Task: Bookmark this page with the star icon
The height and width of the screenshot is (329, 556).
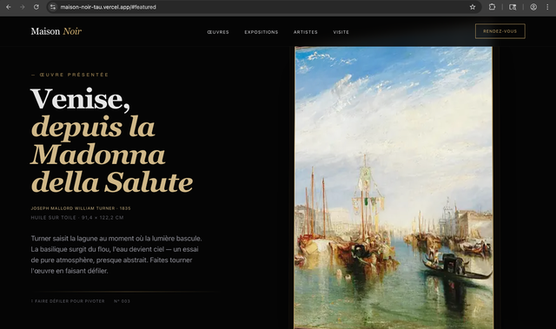Action: pos(473,7)
